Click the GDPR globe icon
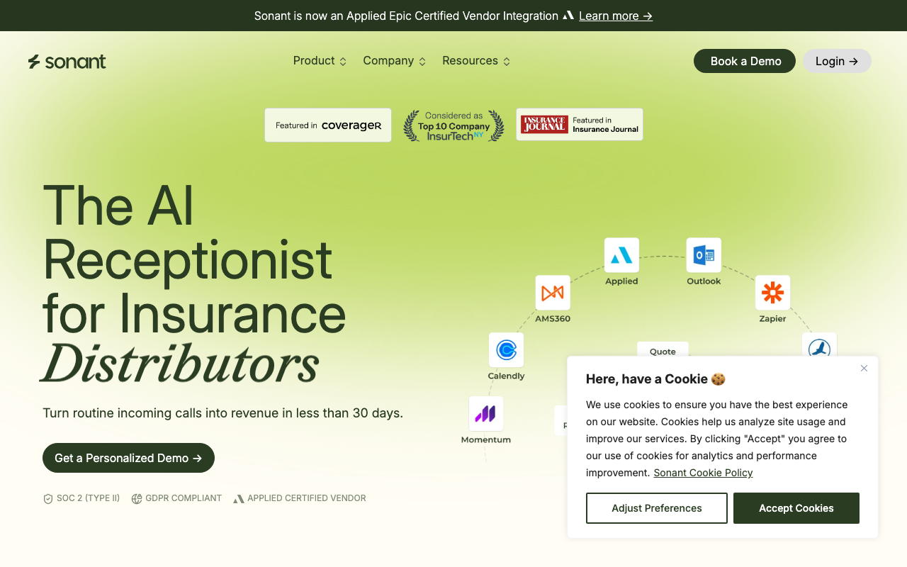 pos(136,498)
